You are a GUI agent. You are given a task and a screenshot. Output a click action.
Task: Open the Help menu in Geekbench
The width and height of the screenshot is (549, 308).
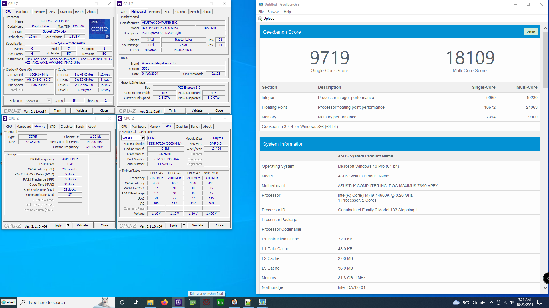(287, 12)
